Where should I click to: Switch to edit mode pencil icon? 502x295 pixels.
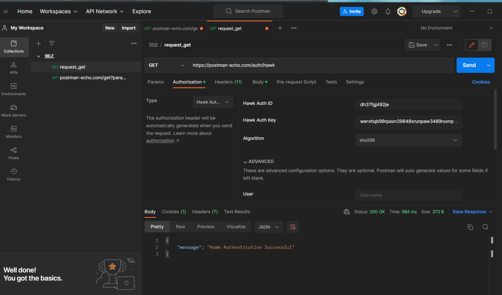472,45
